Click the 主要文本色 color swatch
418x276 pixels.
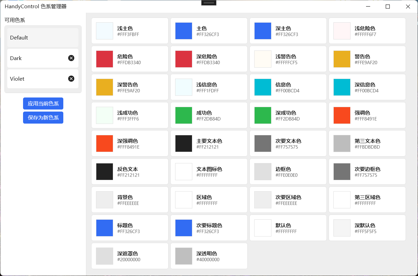click(x=183, y=143)
